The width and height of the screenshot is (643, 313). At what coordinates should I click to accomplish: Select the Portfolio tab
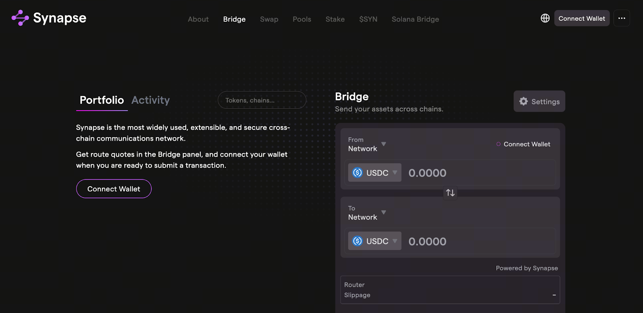[102, 100]
